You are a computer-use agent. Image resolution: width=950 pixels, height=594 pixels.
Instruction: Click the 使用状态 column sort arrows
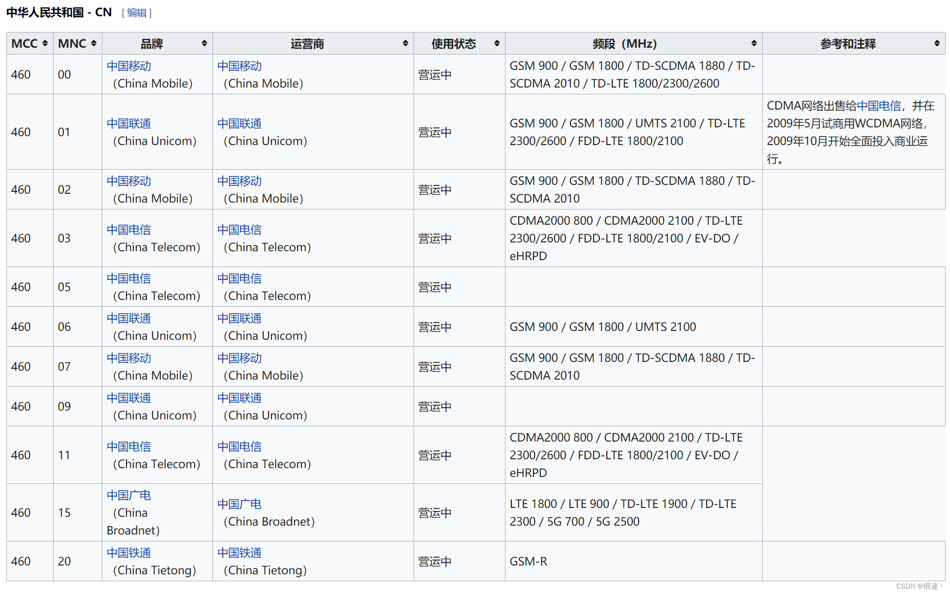pyautogui.click(x=496, y=43)
